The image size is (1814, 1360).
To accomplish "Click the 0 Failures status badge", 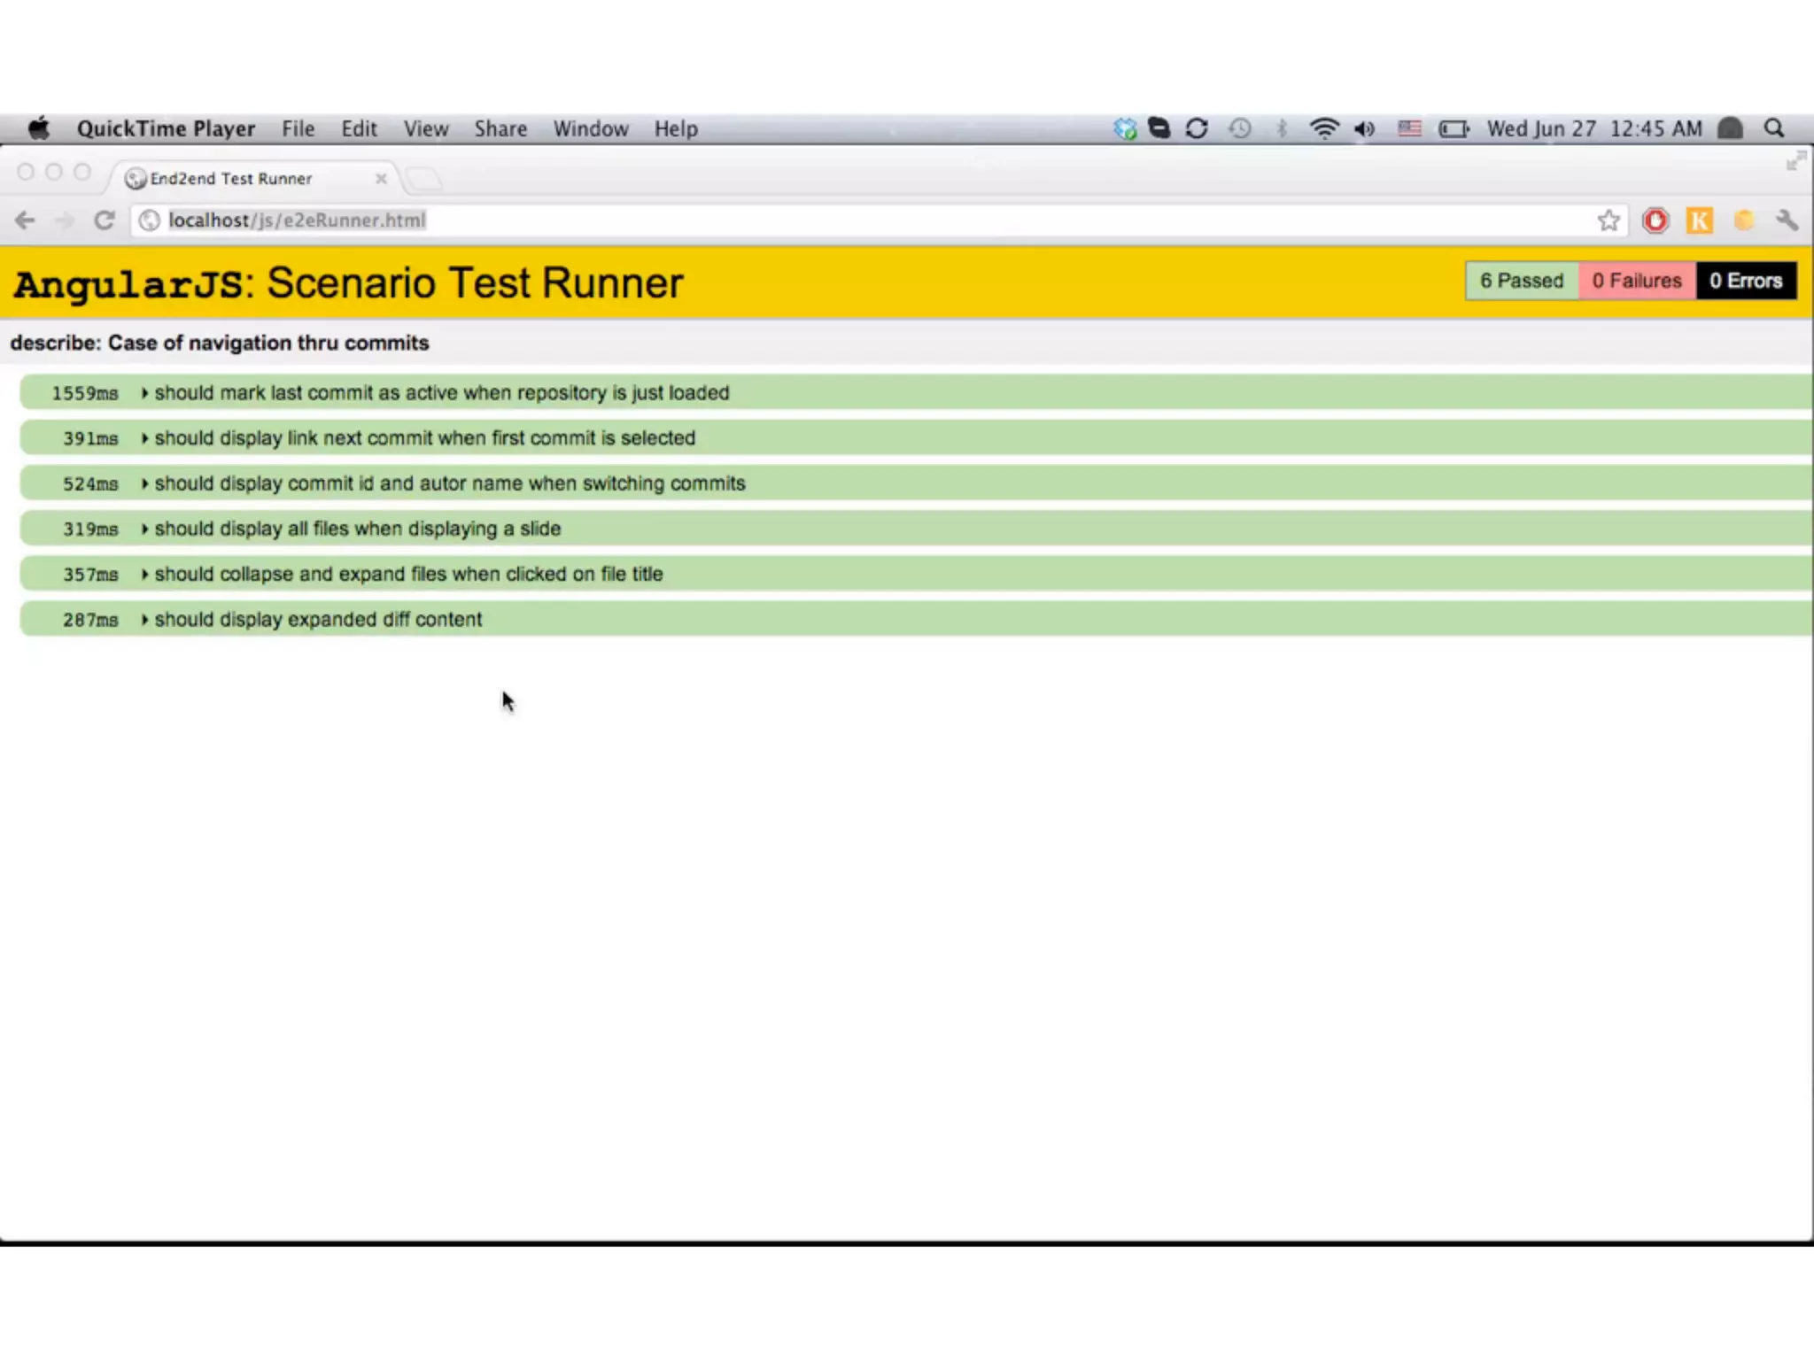I will [1636, 281].
